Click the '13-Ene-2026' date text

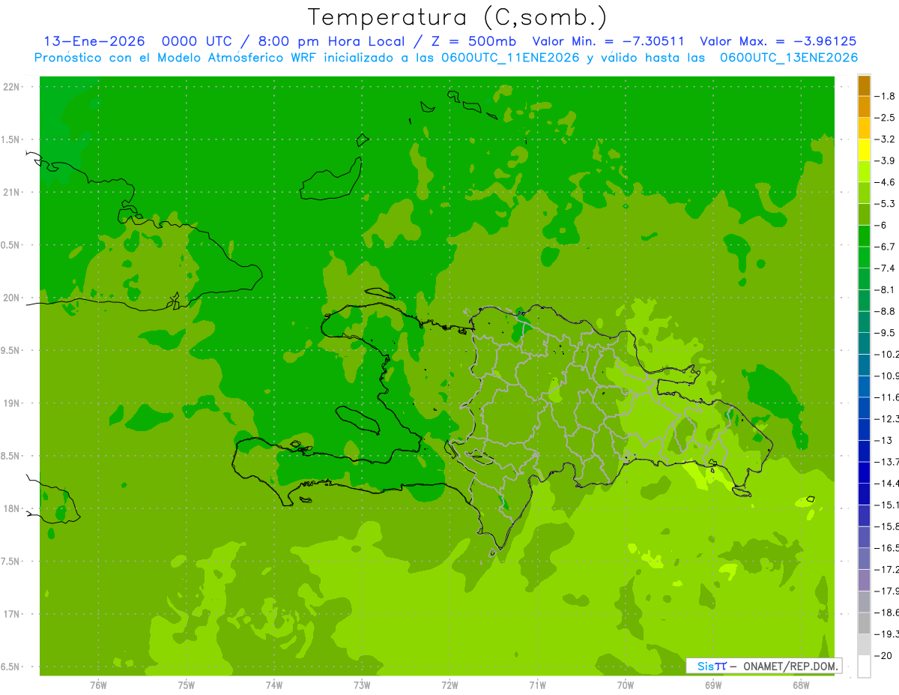(94, 41)
